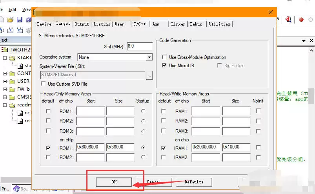Collapse the START group in project tree
The width and height of the screenshot is (315, 194).
tap(5, 58)
